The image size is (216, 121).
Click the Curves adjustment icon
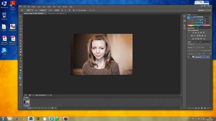(x=198, y=33)
